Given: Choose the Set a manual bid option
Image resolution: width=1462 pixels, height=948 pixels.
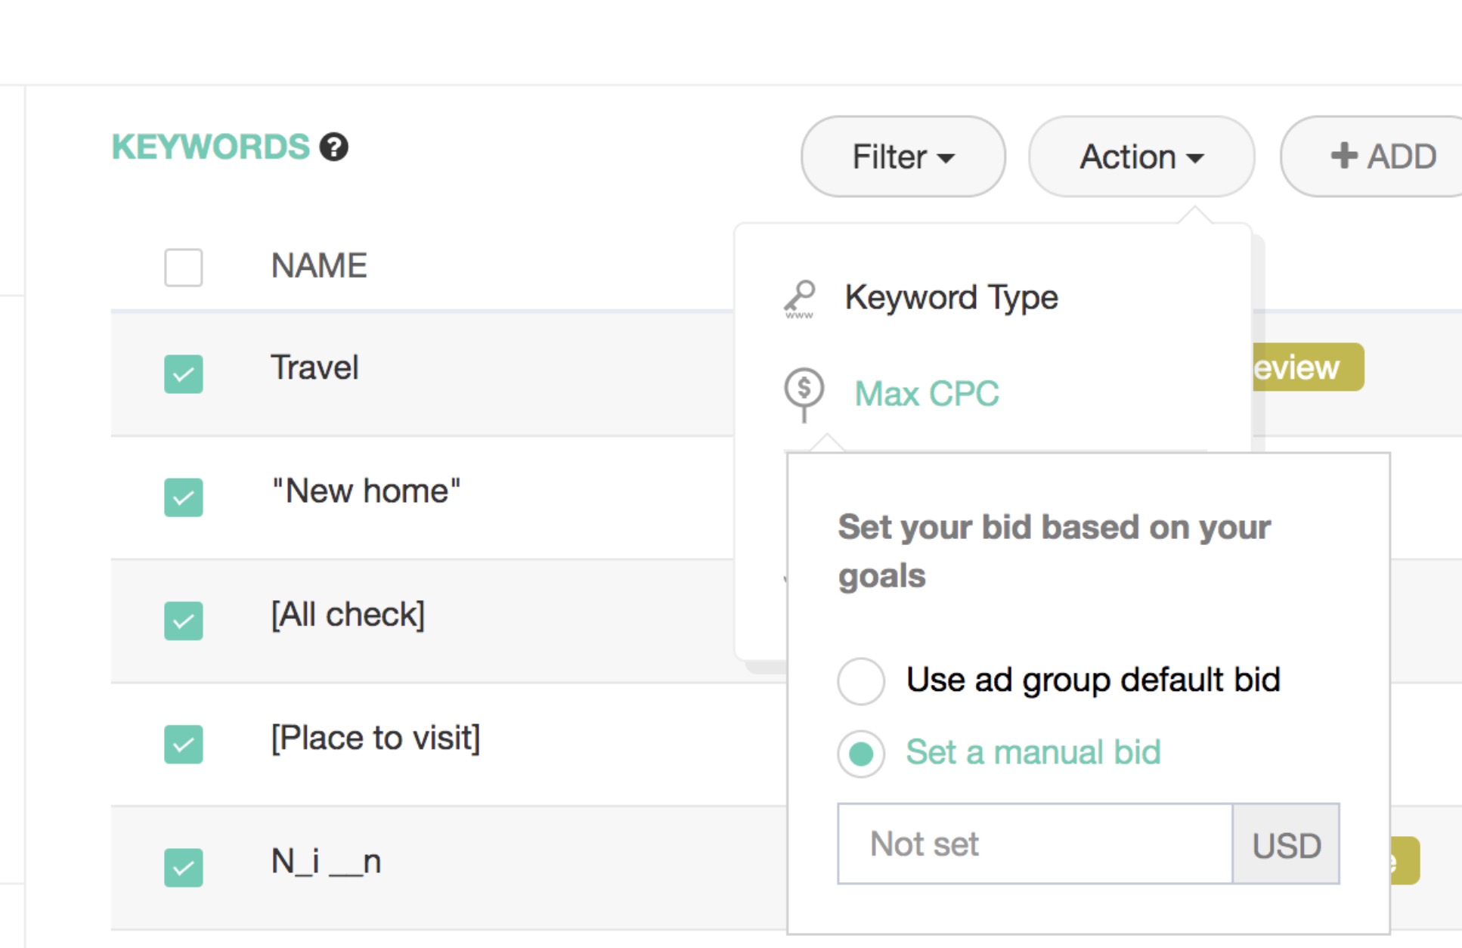Looking at the screenshot, I should point(861,754).
